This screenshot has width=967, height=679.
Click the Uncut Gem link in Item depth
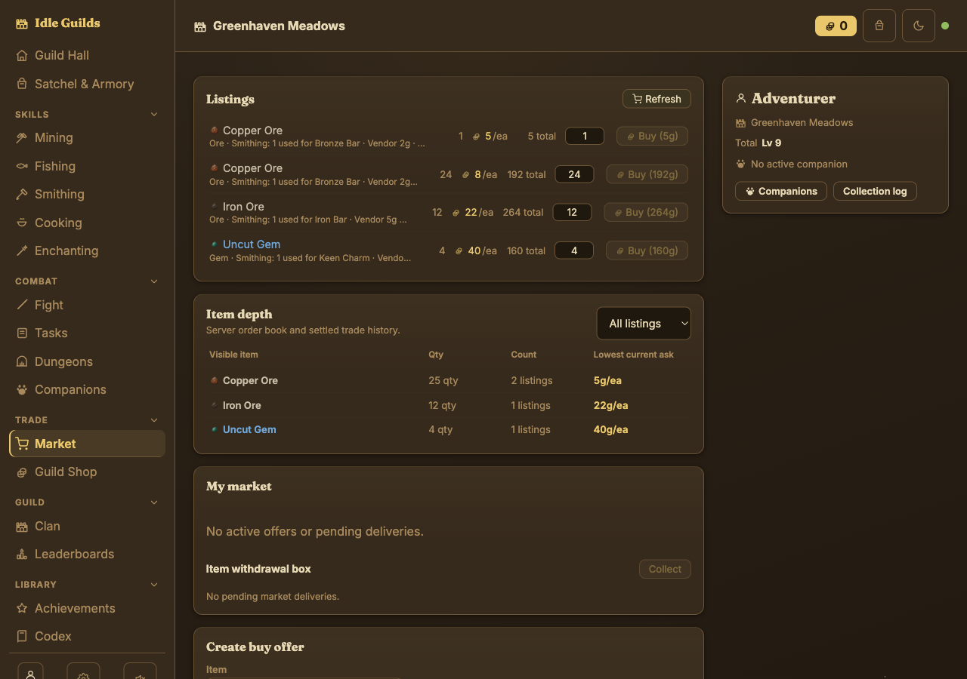(249, 429)
